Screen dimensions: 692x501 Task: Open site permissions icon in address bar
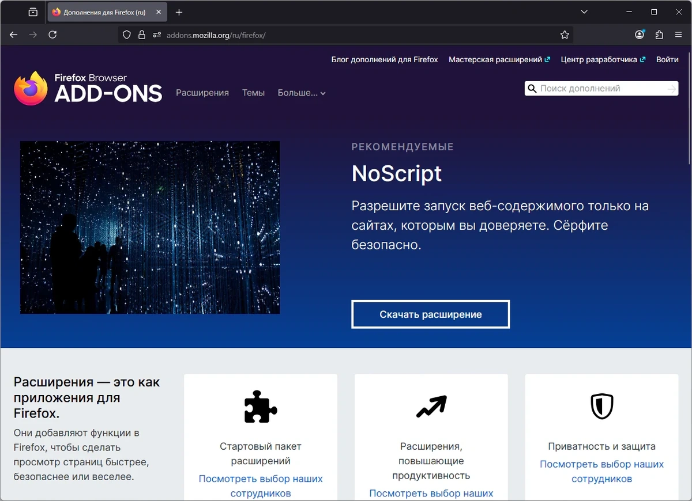pos(157,35)
